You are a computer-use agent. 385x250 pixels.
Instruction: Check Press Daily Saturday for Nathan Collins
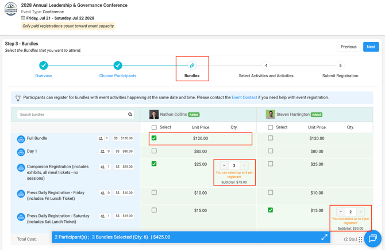pos(154,210)
